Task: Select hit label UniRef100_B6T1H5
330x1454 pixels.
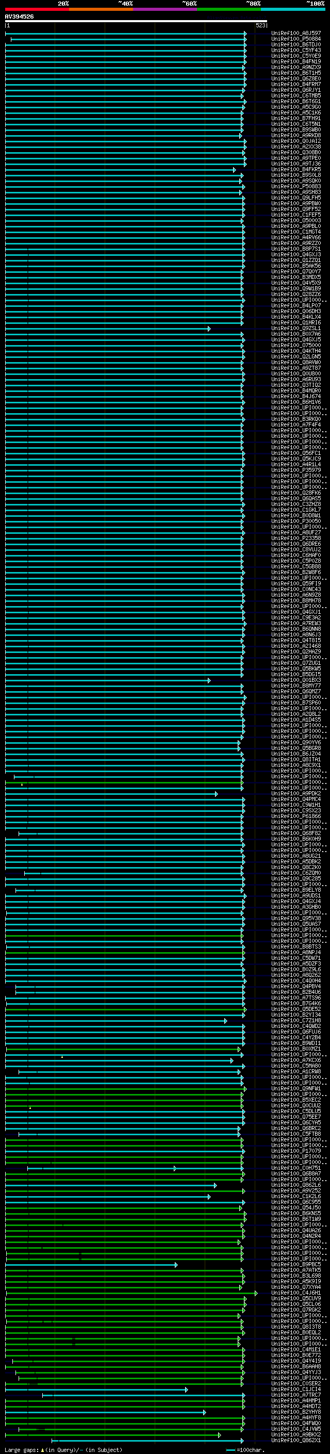Action: click(296, 73)
